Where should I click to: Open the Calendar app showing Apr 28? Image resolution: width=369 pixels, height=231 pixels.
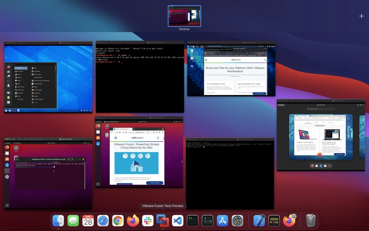(x=88, y=221)
